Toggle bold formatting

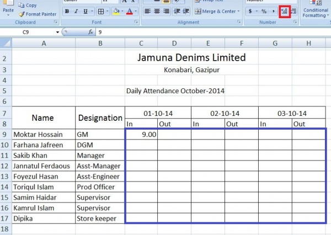(67, 11)
